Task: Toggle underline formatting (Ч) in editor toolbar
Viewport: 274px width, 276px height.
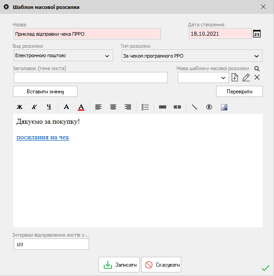Action: (x=49, y=107)
